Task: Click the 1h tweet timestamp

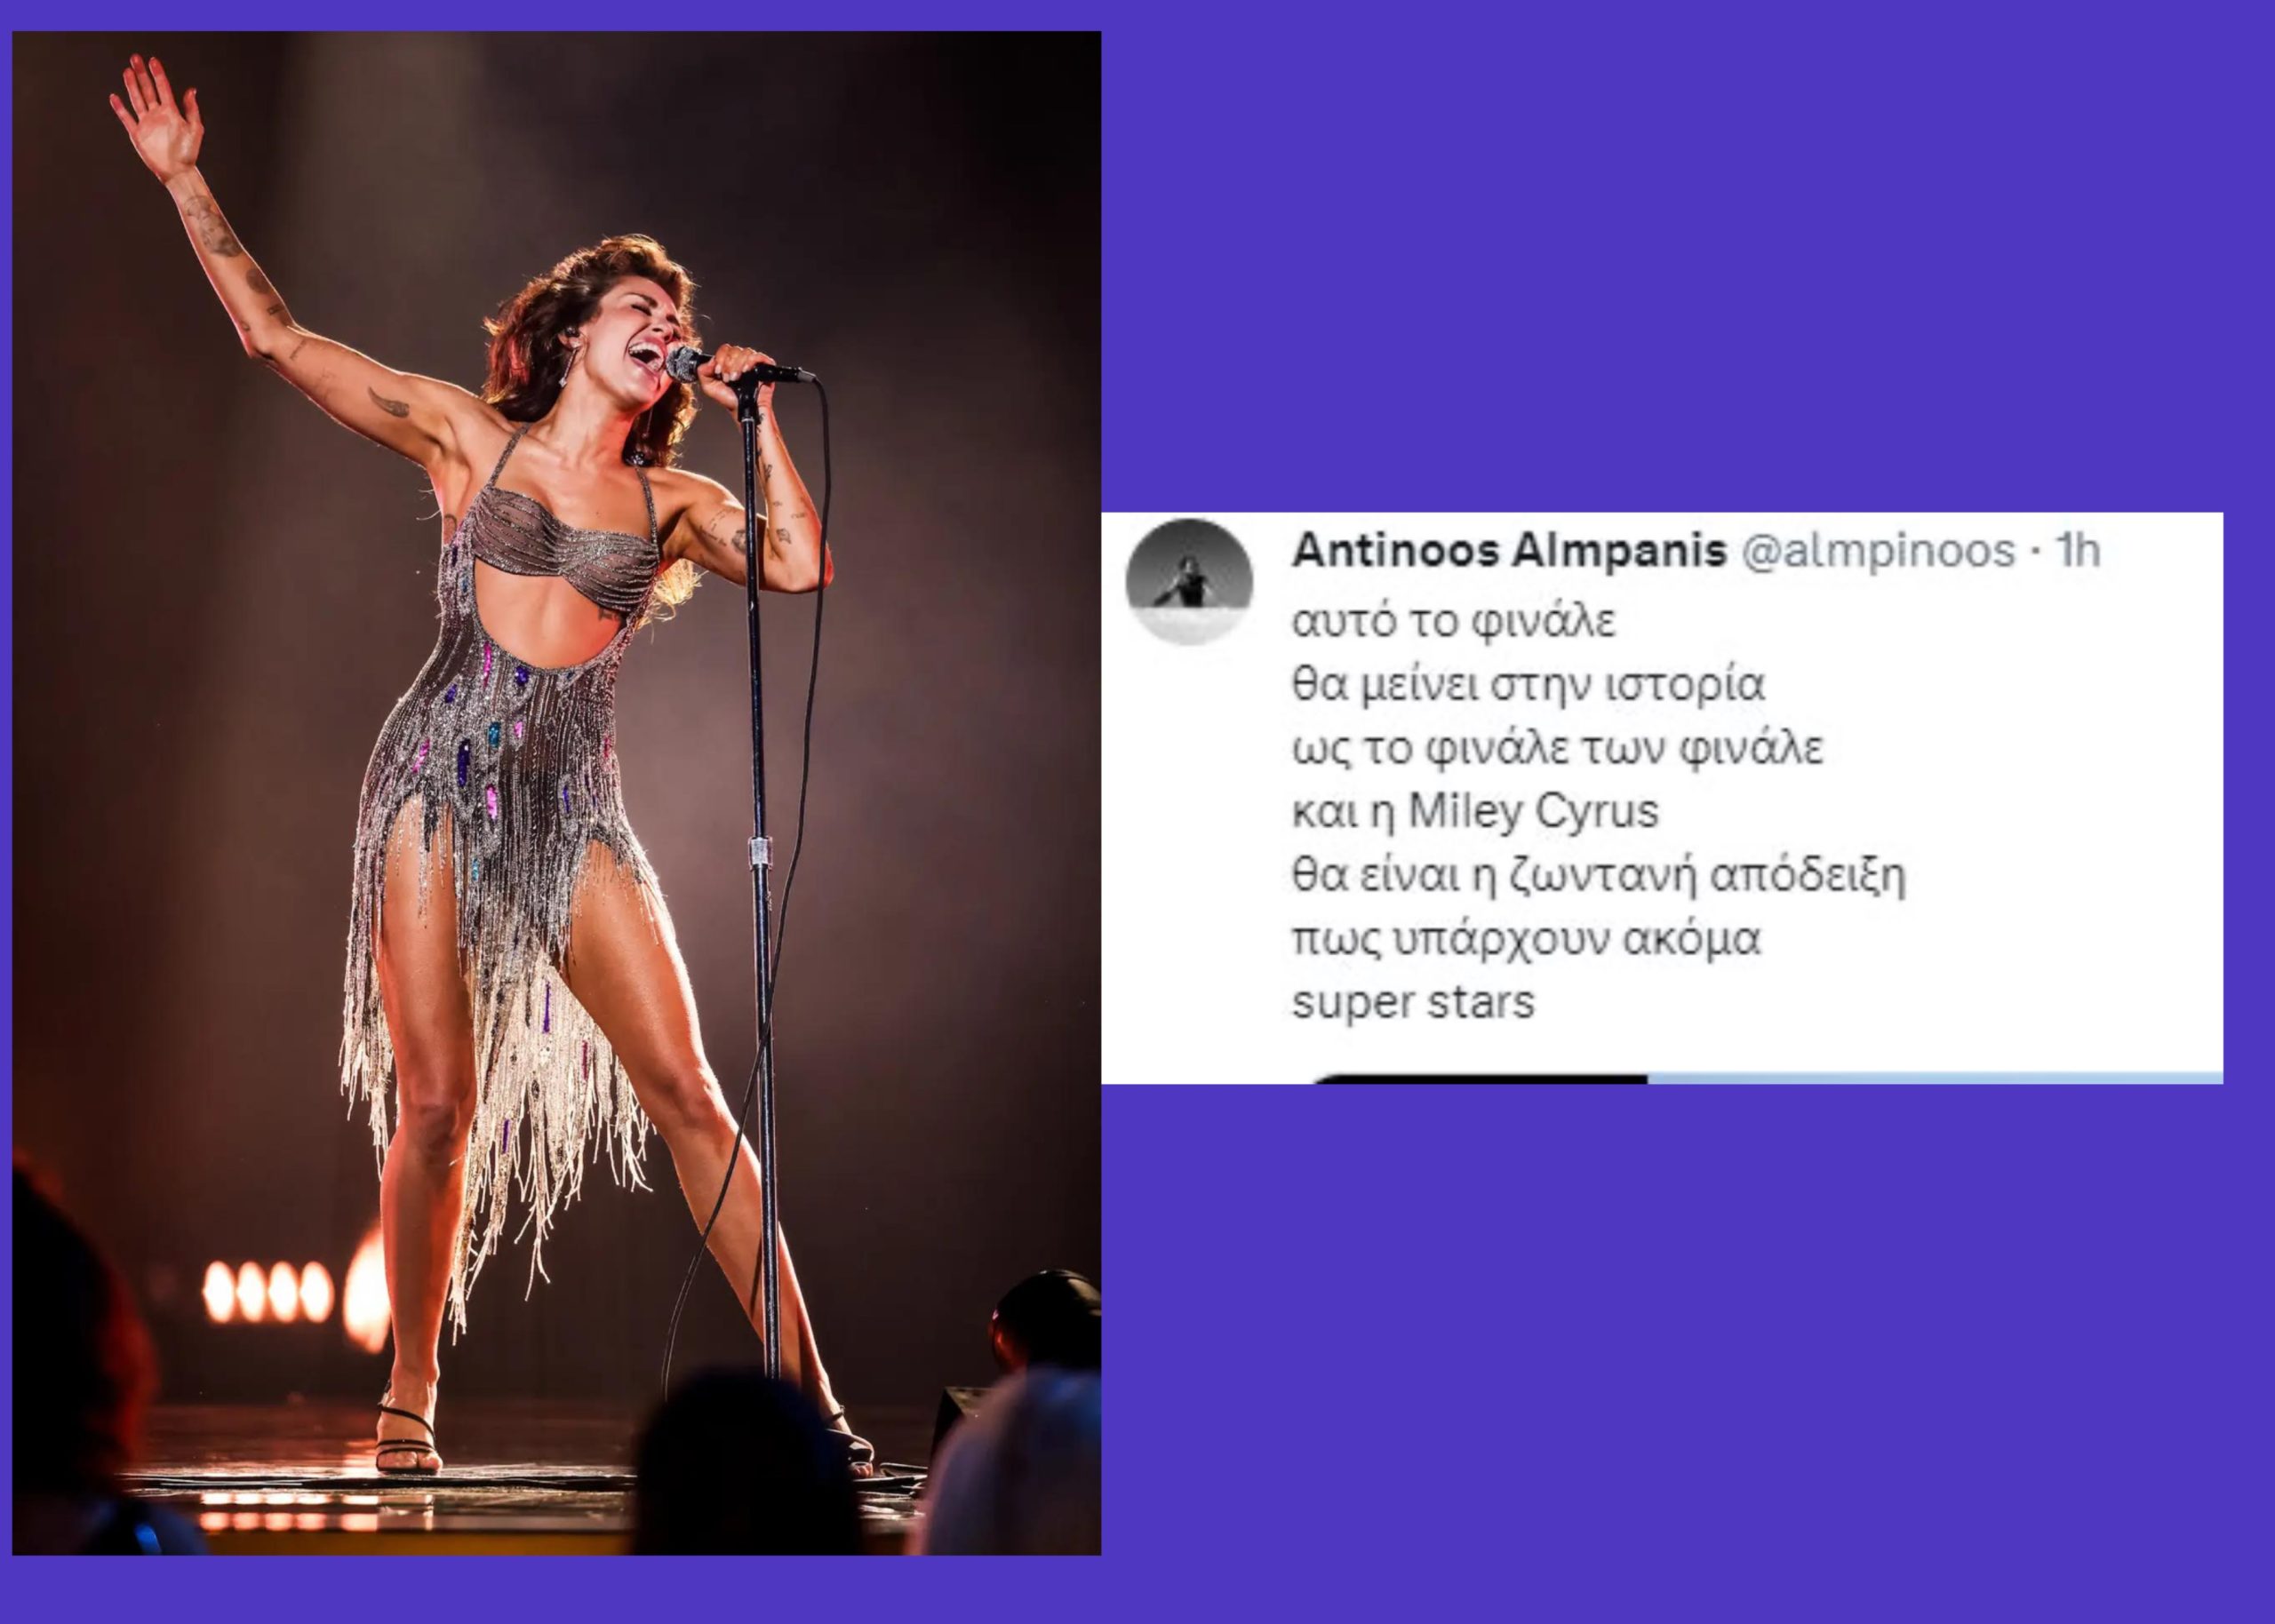Action: (x=2077, y=551)
